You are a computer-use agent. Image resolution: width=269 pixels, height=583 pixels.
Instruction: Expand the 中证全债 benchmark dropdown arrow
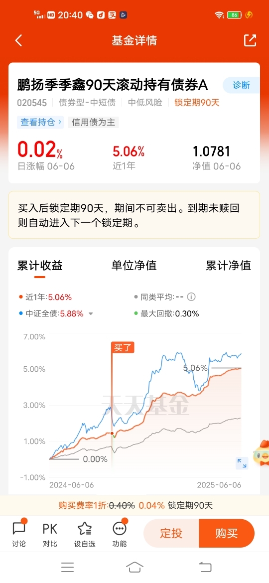(90, 314)
